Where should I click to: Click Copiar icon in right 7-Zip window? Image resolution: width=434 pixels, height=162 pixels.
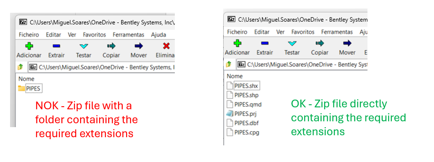tap(320, 43)
